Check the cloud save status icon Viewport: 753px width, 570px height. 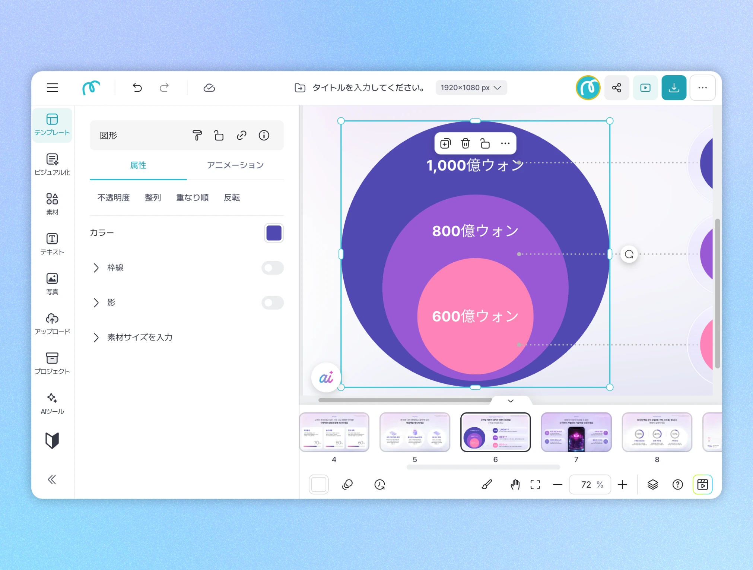[209, 88]
